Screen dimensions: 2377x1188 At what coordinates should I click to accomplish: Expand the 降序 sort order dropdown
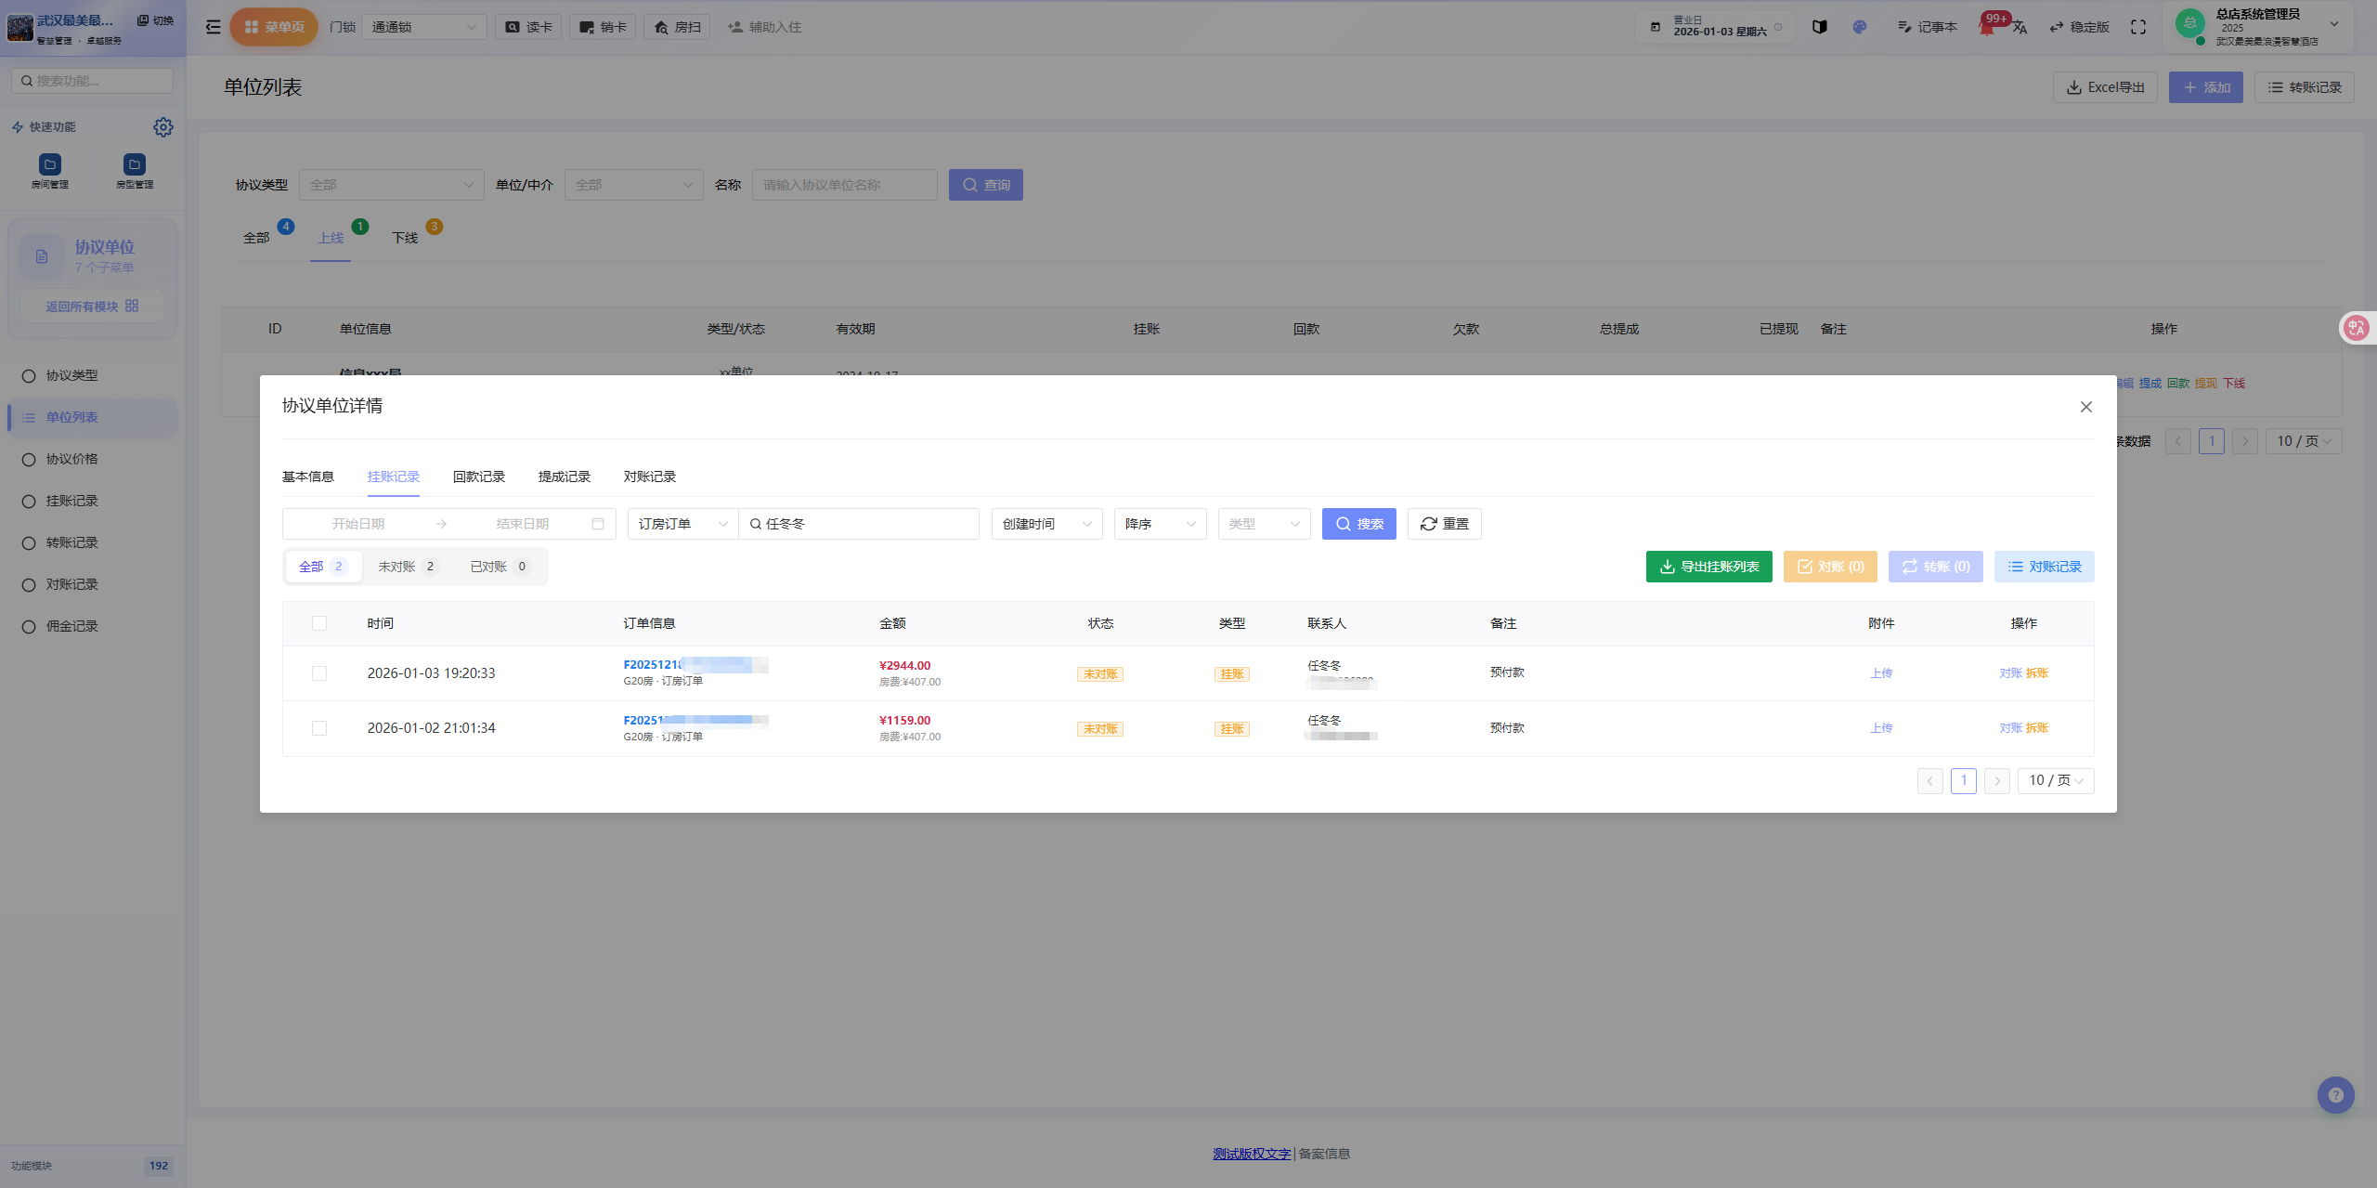[1160, 524]
